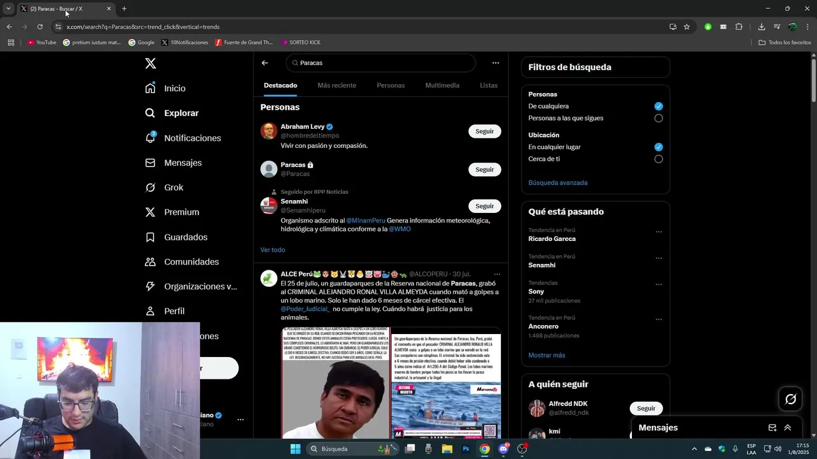Follow Senamhi account
The height and width of the screenshot is (459, 817).
click(484, 206)
